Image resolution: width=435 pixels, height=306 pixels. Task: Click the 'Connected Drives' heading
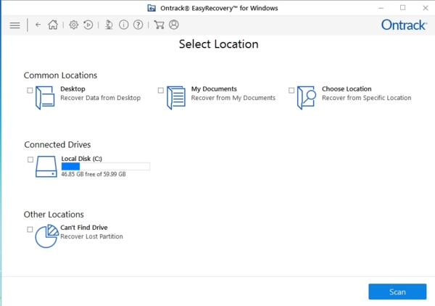point(57,145)
